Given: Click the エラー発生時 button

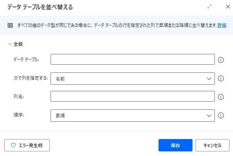Looking at the screenshot, I should 27,146.
